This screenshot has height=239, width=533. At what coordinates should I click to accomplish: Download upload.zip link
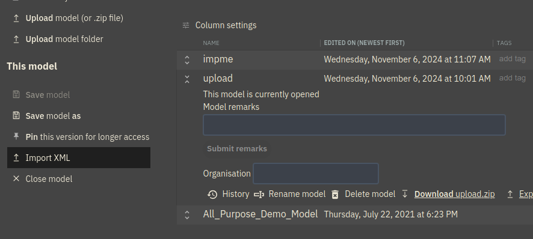(454, 194)
